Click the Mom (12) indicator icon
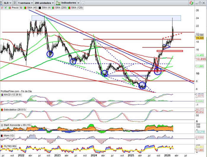This screenshot has width=207, height=157. [x=2, y=136]
